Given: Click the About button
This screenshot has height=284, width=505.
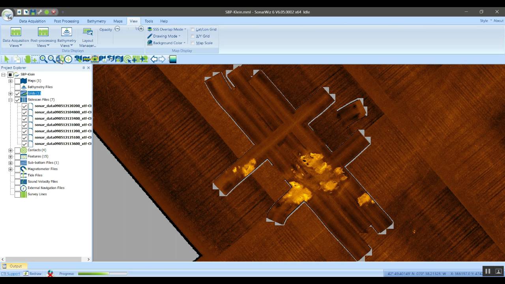Looking at the screenshot, I should pos(498,21).
